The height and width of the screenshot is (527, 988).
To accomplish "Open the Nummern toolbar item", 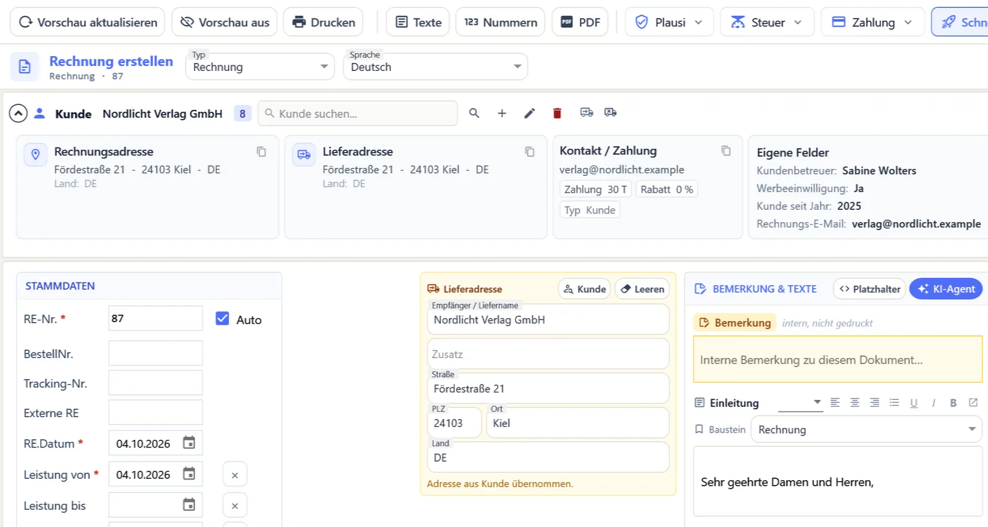I will (500, 22).
